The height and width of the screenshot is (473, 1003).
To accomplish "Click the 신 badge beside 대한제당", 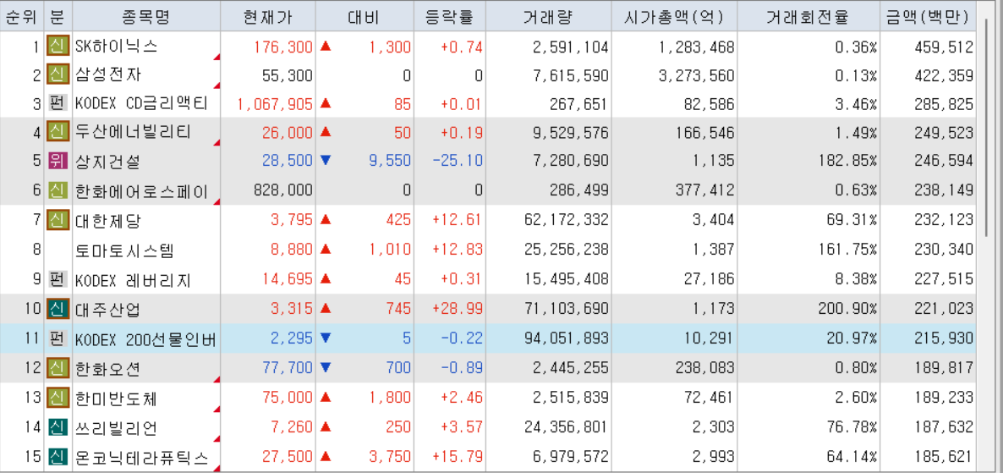I will 58,220.
